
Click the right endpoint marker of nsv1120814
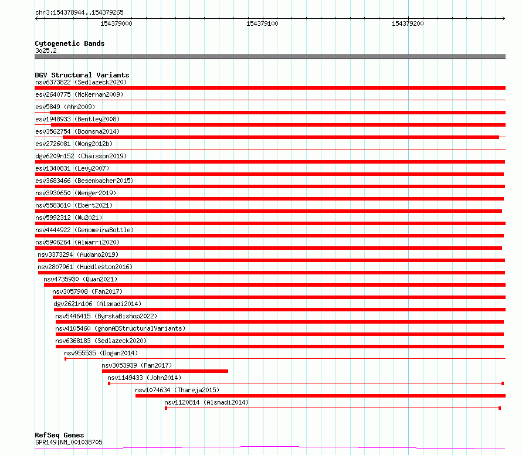tap(500, 408)
